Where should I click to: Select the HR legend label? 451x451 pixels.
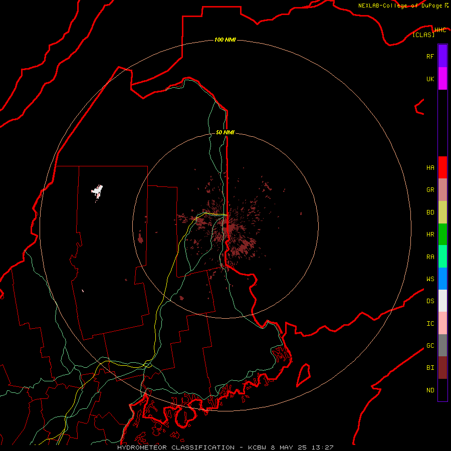[x=430, y=235]
